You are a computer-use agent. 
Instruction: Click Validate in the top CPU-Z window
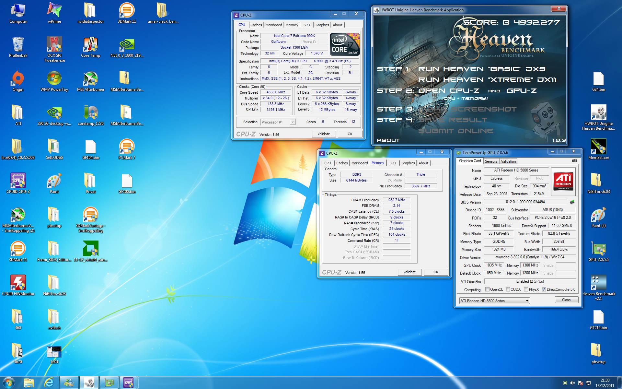click(324, 134)
